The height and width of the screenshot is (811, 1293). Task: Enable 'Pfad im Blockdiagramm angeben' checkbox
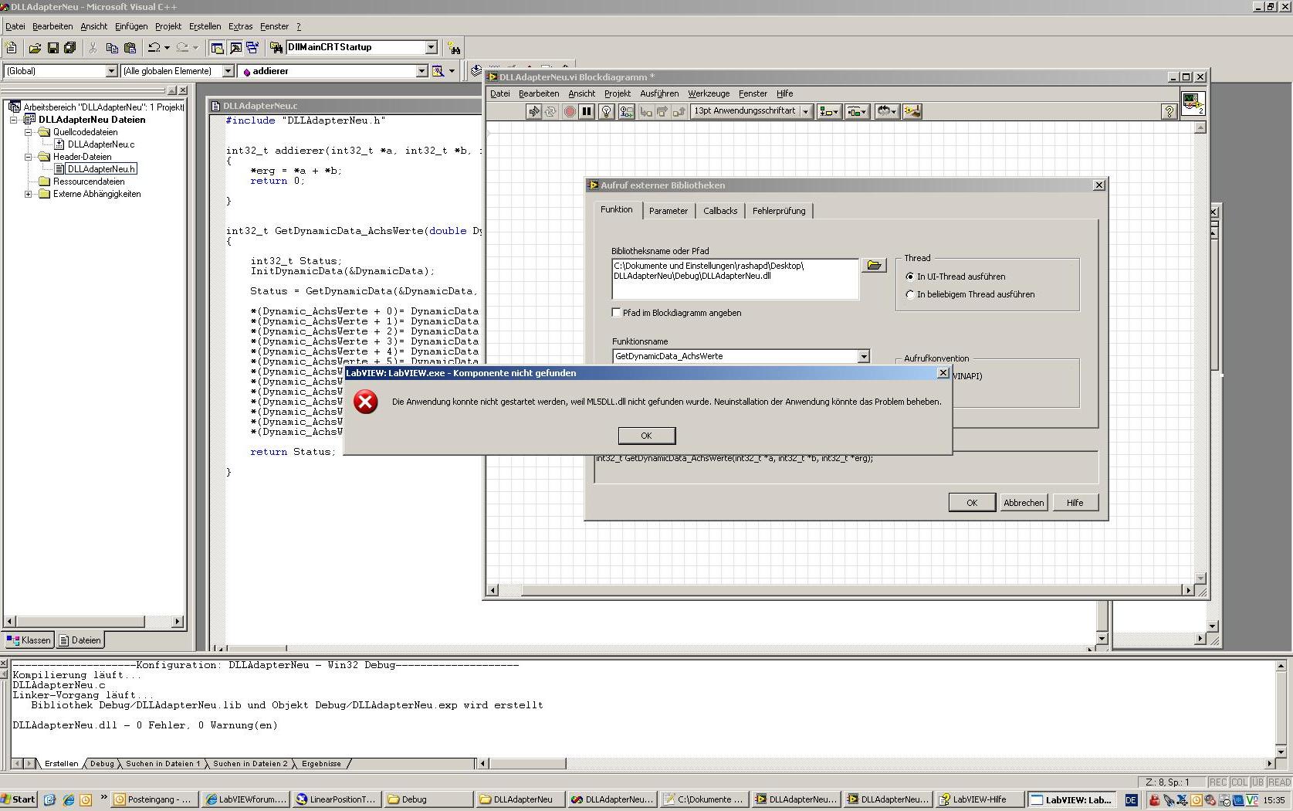(x=616, y=313)
